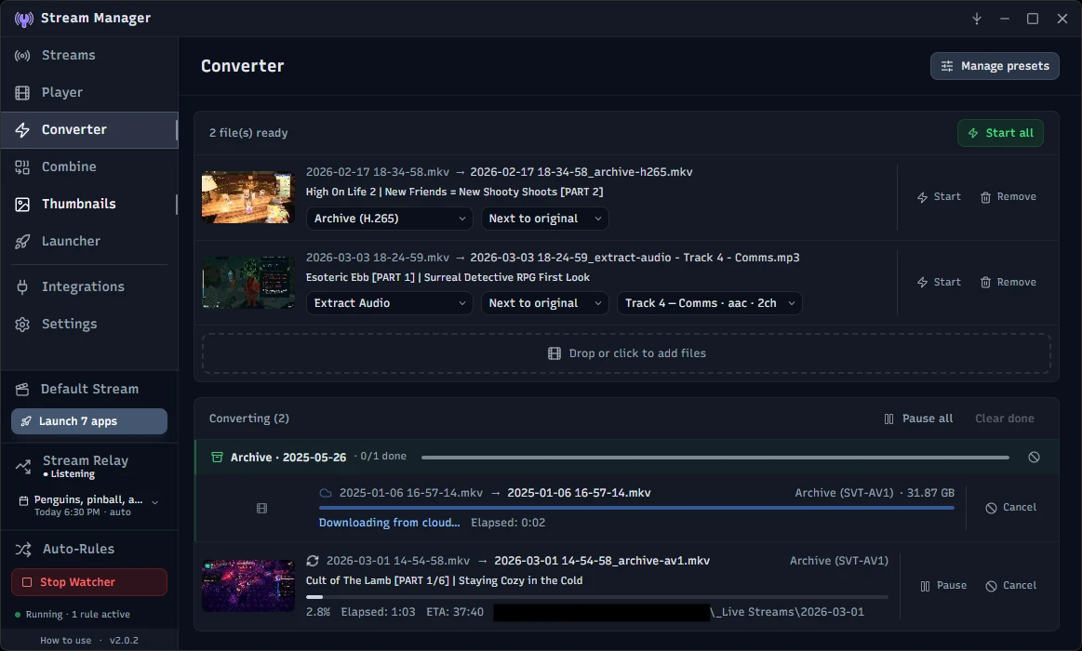Click the cloud icon beside 2025-01-06 16-57-14.mkv
Image resolution: width=1082 pixels, height=651 pixels.
coord(326,493)
